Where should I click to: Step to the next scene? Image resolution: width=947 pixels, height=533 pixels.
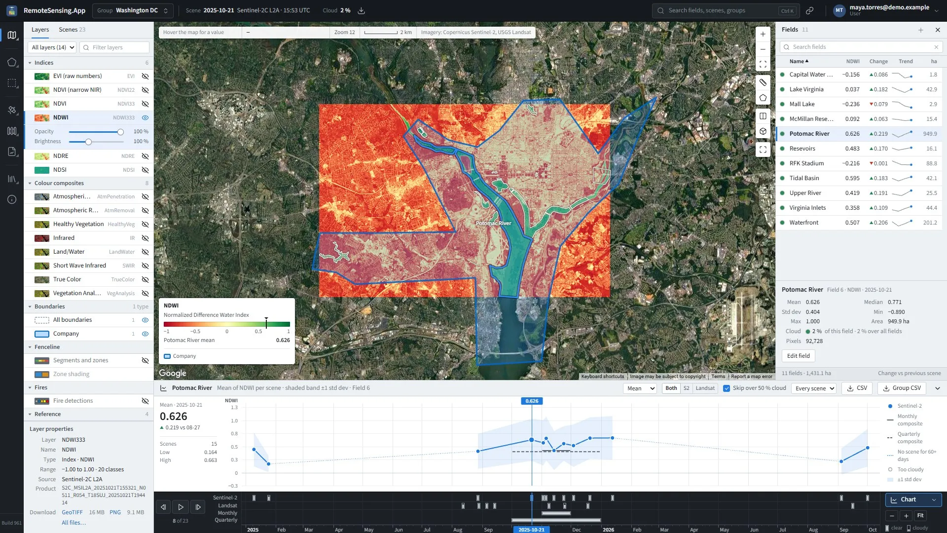[198, 507]
